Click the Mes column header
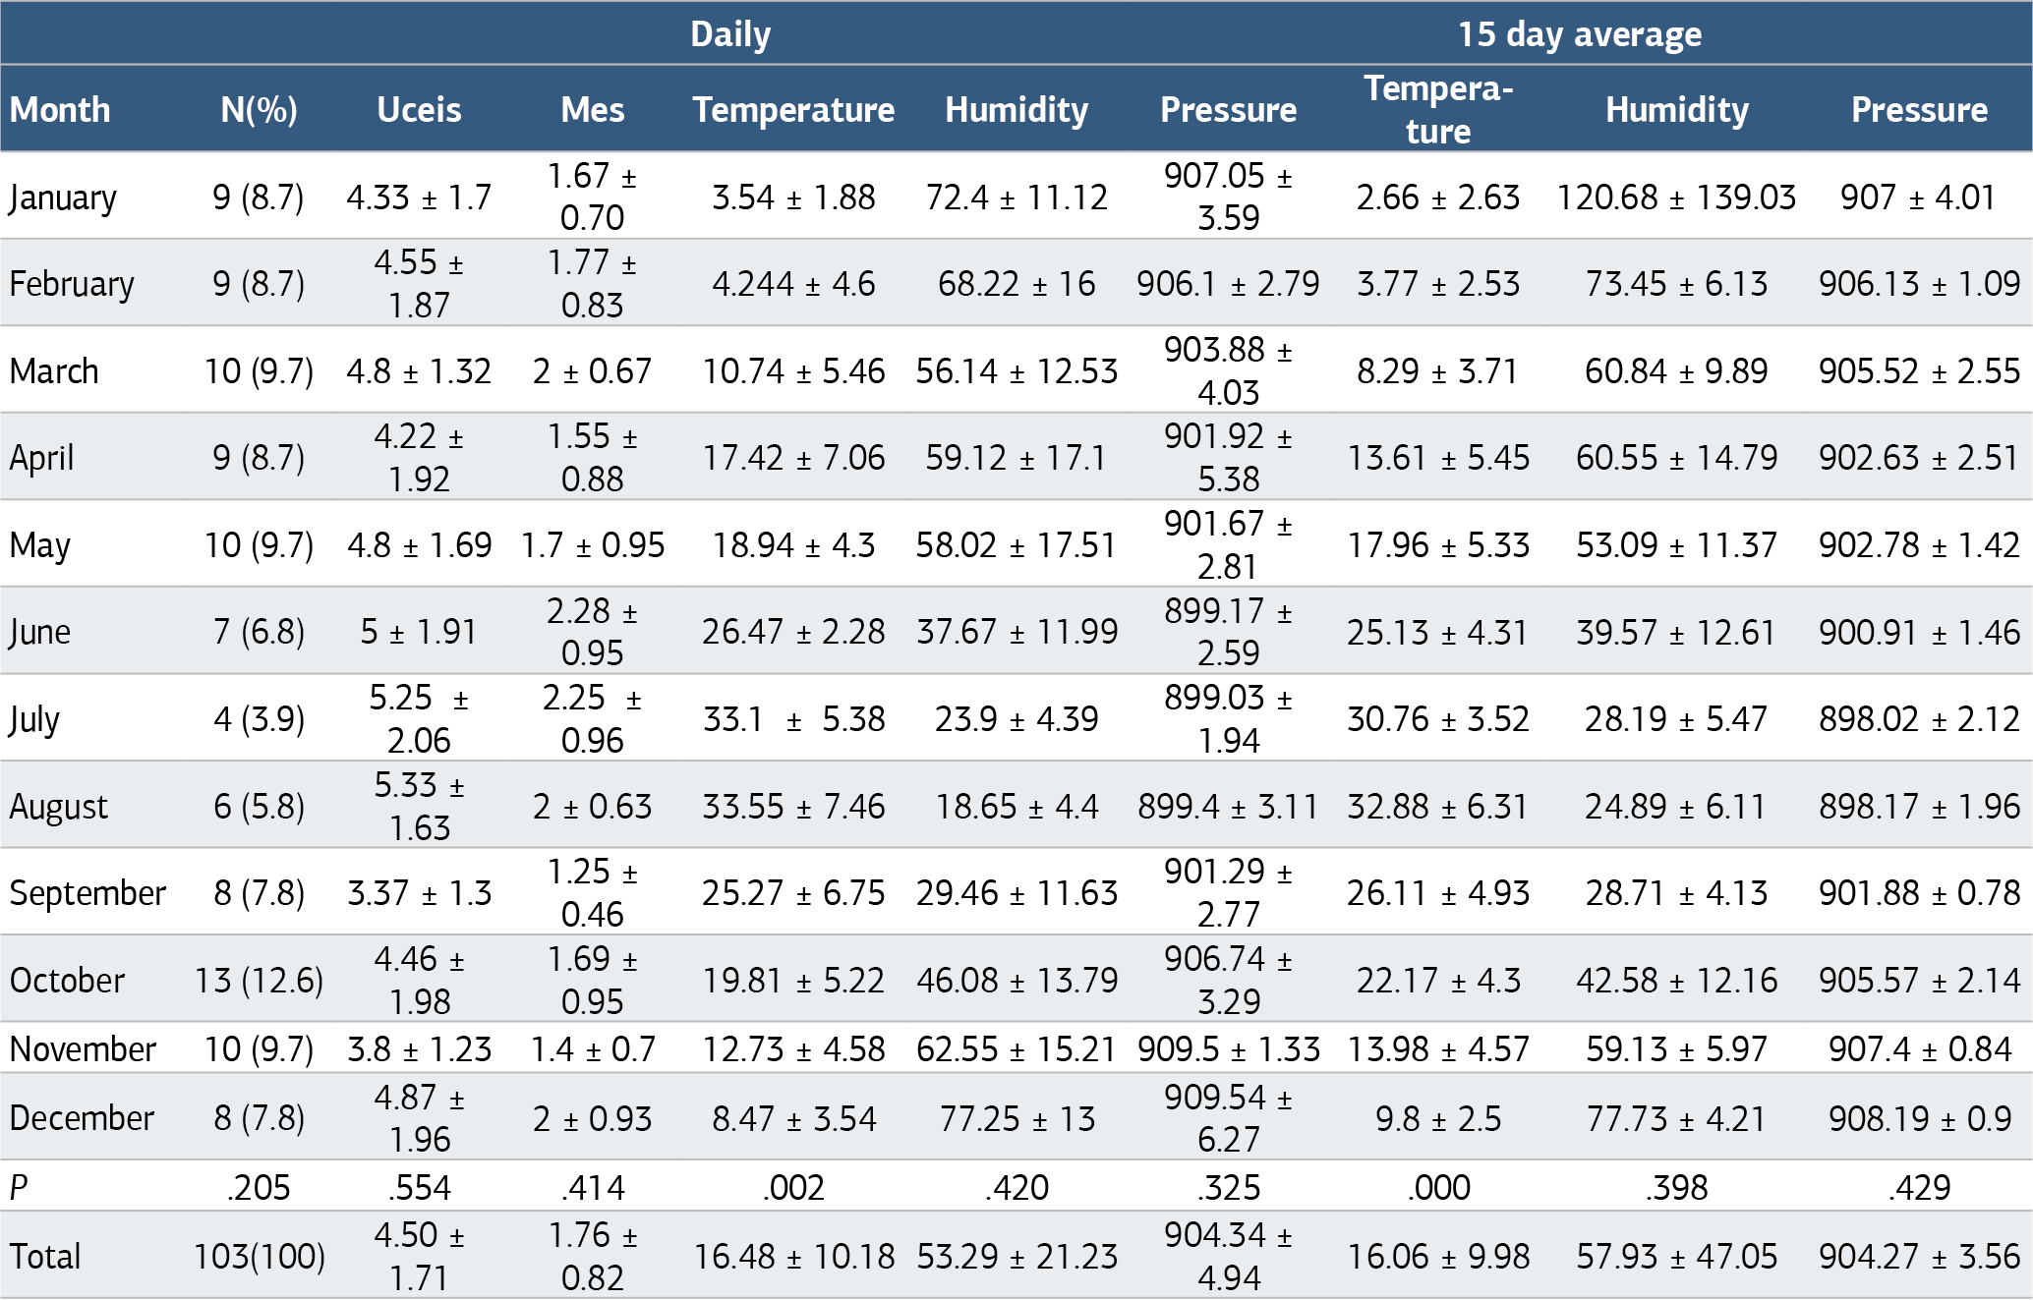This screenshot has width=2033, height=1300. (x=593, y=109)
